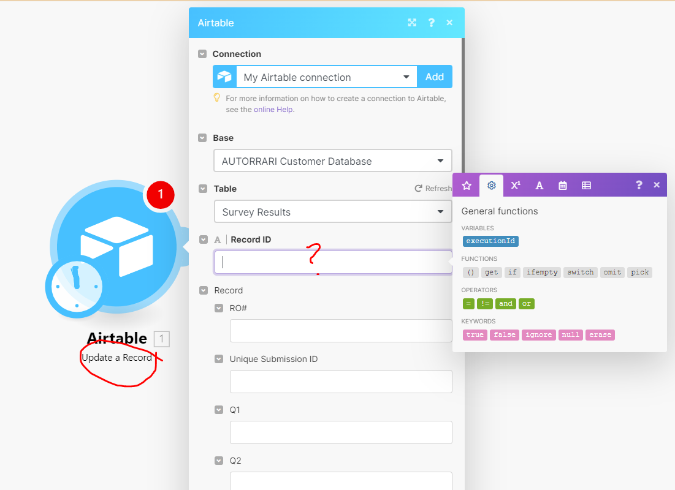Expand the Airtable dialog to fullscreen
The width and height of the screenshot is (675, 490).
[x=412, y=23]
